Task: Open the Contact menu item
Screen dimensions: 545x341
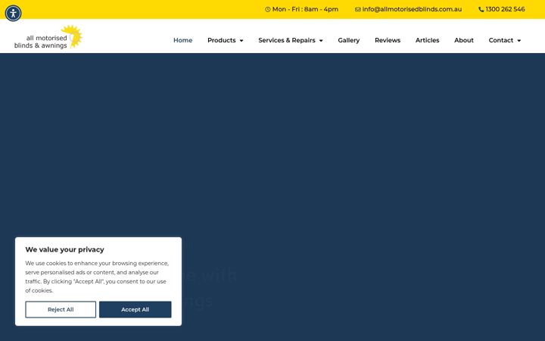Action: click(x=501, y=40)
